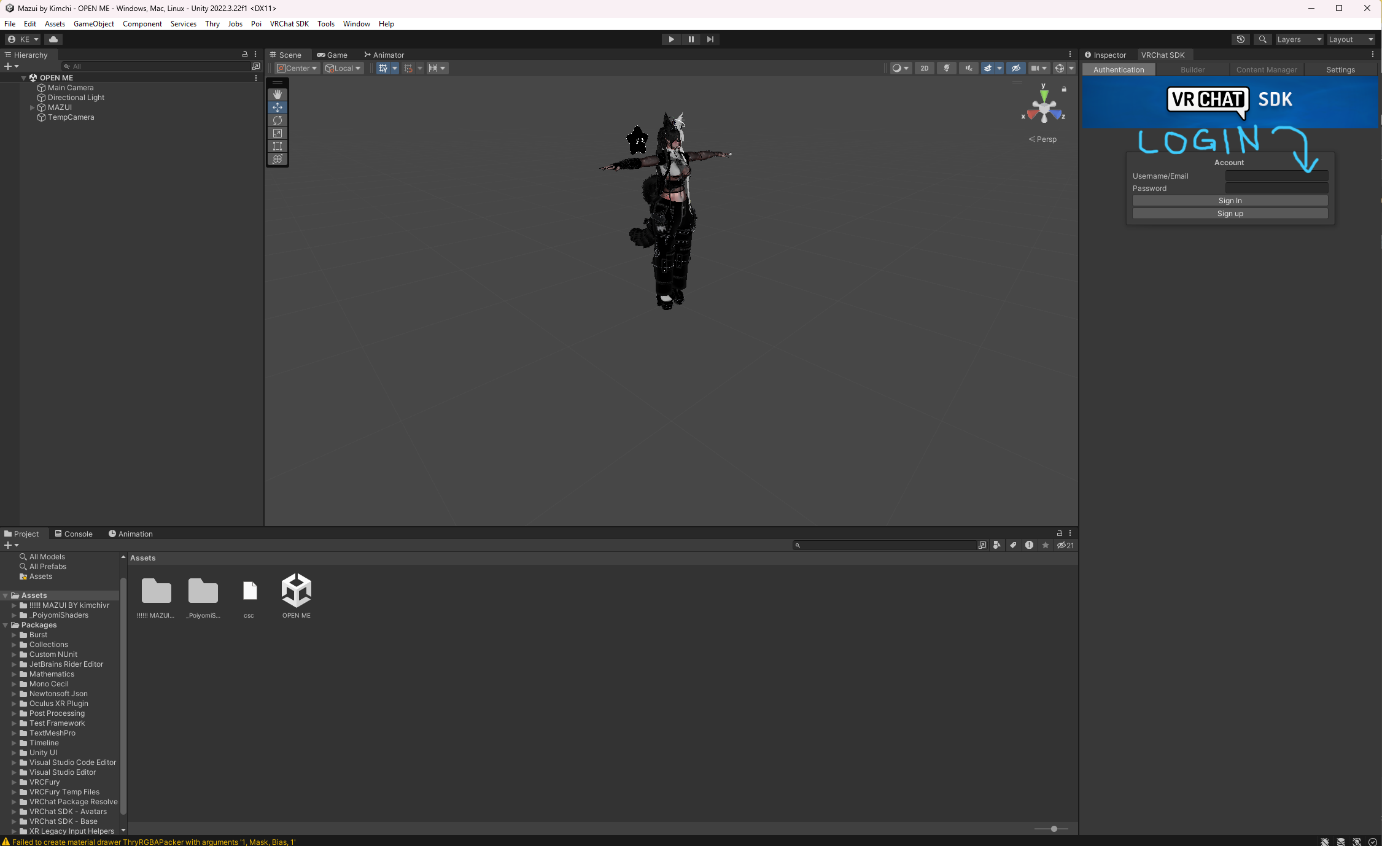The height and width of the screenshot is (846, 1382).
Task: Toggle scene lighting on or off
Action: click(x=947, y=68)
